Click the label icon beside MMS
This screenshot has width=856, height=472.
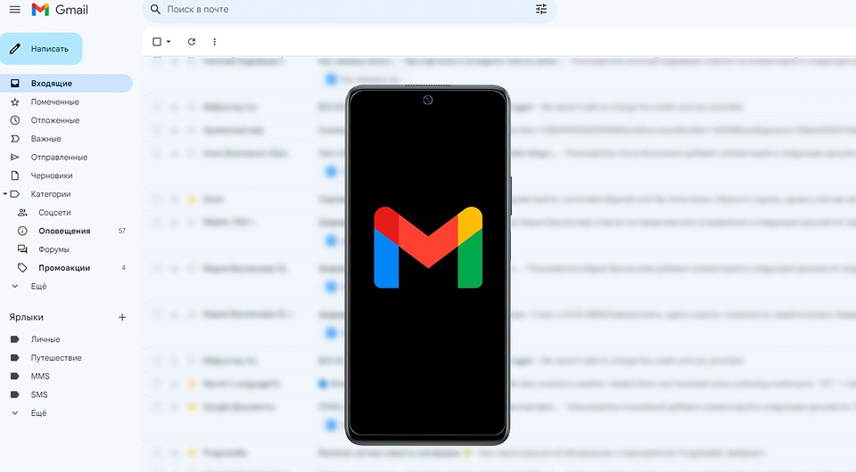(x=15, y=377)
